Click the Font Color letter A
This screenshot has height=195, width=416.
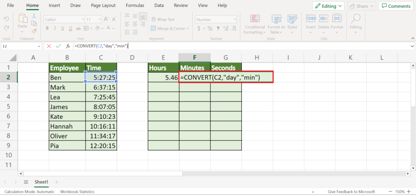(x=108, y=28)
